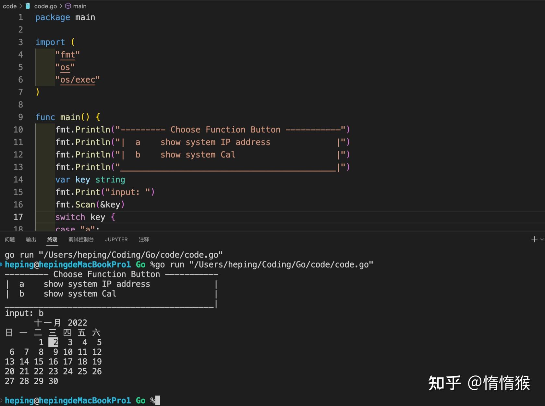Click the main symbol cube icon in breadcrumb
The image size is (545, 406).
[68, 6]
